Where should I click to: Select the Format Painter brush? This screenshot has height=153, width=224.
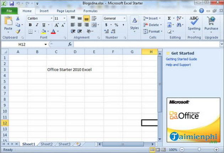pos(18,31)
